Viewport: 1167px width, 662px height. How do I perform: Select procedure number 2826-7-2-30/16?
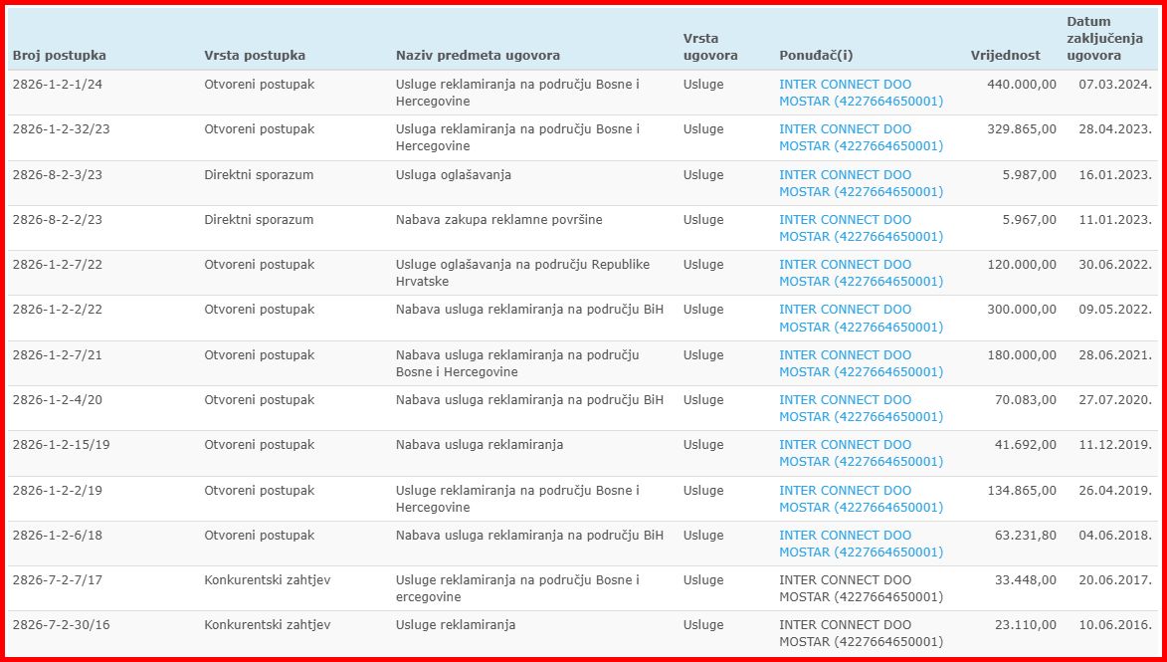tap(61, 625)
